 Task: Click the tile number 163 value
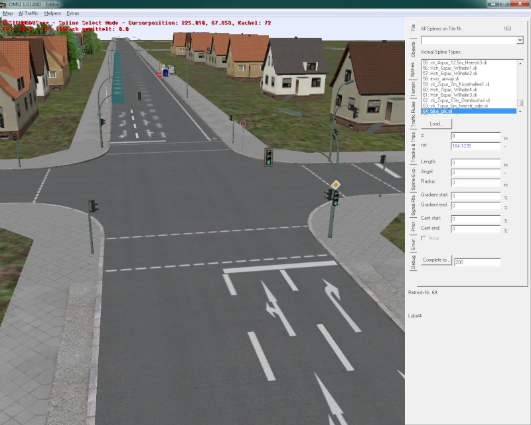click(x=507, y=29)
